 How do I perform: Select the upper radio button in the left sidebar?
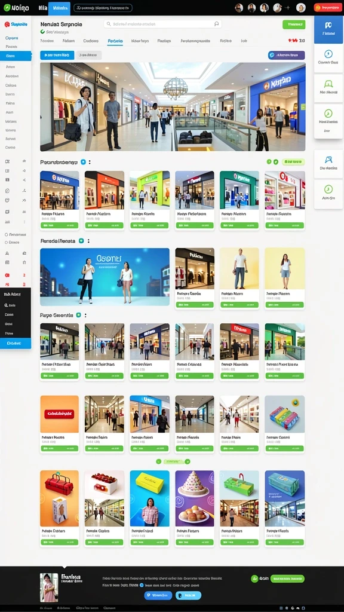point(6,234)
